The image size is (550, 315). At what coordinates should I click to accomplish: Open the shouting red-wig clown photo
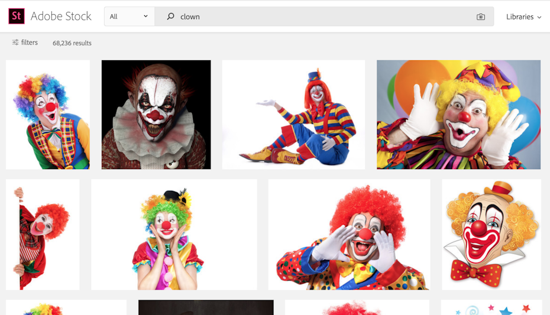point(349,235)
